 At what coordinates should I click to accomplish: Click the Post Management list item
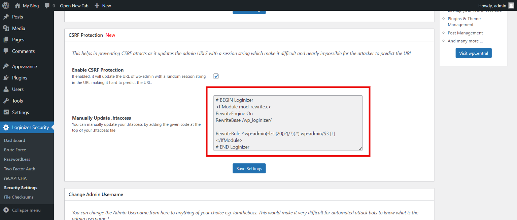[465, 33]
